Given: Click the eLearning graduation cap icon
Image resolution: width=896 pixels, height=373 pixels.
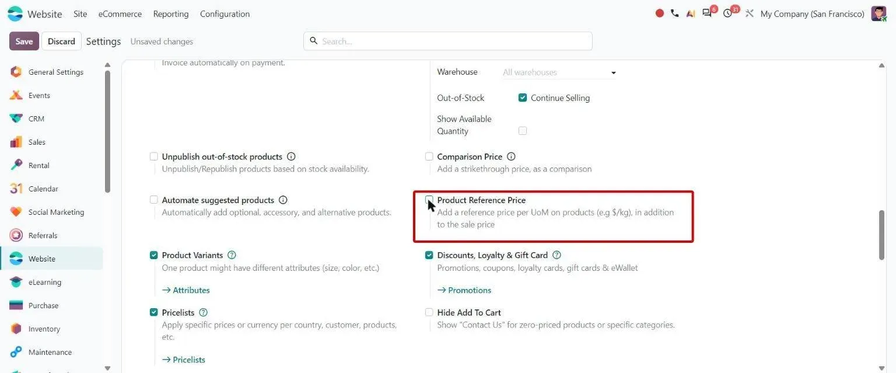Looking at the screenshot, I should [16, 282].
